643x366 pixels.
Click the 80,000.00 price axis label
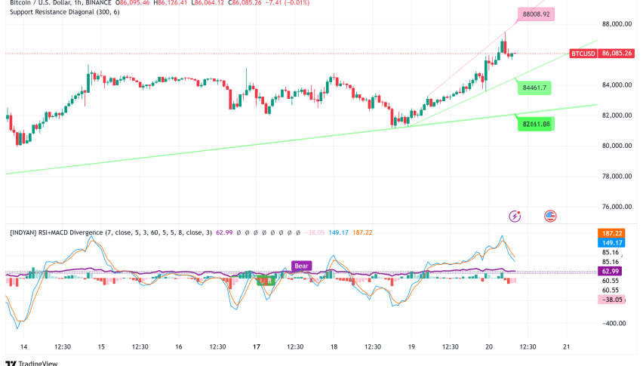point(617,146)
